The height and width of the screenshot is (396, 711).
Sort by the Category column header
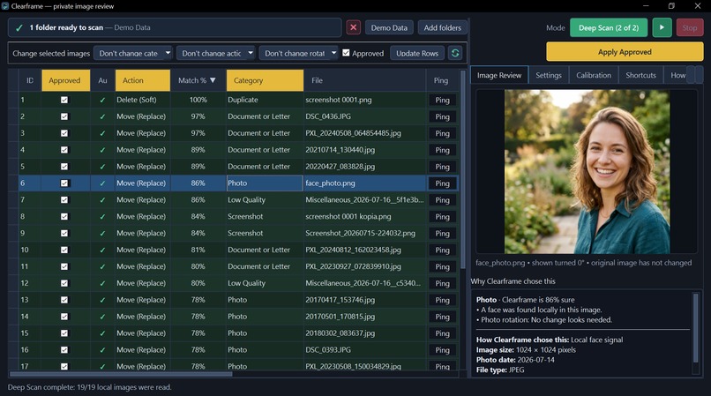pyautogui.click(x=265, y=80)
